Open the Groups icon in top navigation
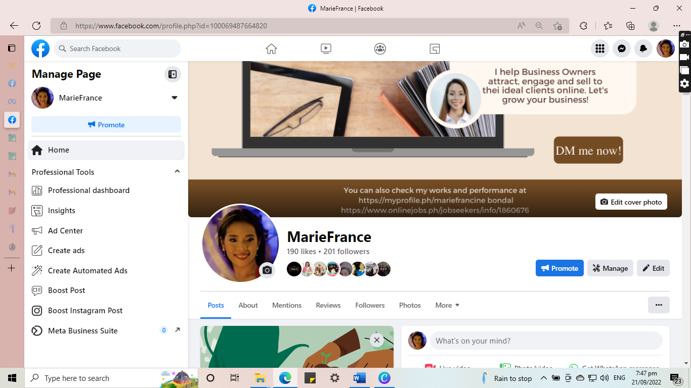 click(380, 48)
